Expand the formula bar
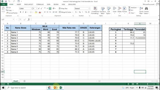 (x=159, y=19)
